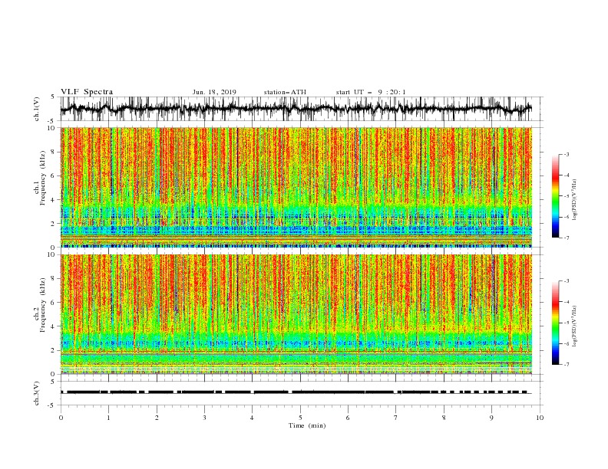Click the ch.2 PSD color bar
This screenshot has width=608, height=469.
coord(555,323)
